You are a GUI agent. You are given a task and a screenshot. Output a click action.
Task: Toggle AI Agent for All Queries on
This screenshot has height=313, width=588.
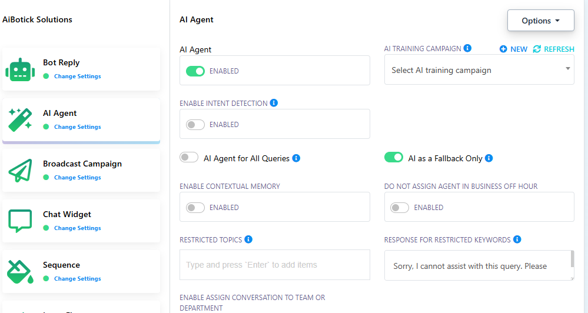189,158
